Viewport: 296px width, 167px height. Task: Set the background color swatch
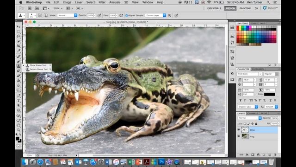click(19, 141)
